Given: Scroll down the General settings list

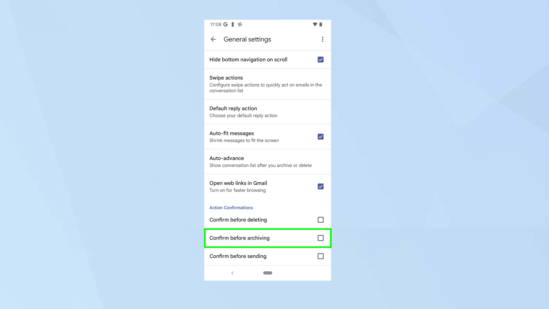Looking at the screenshot, I should point(267,238).
